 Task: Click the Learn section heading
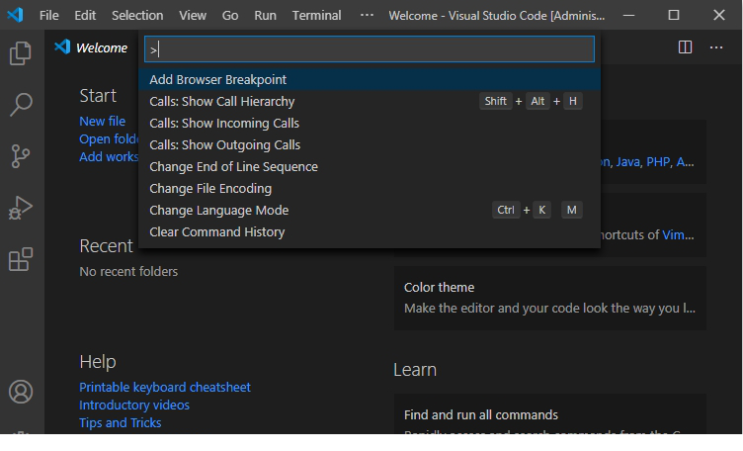(415, 370)
